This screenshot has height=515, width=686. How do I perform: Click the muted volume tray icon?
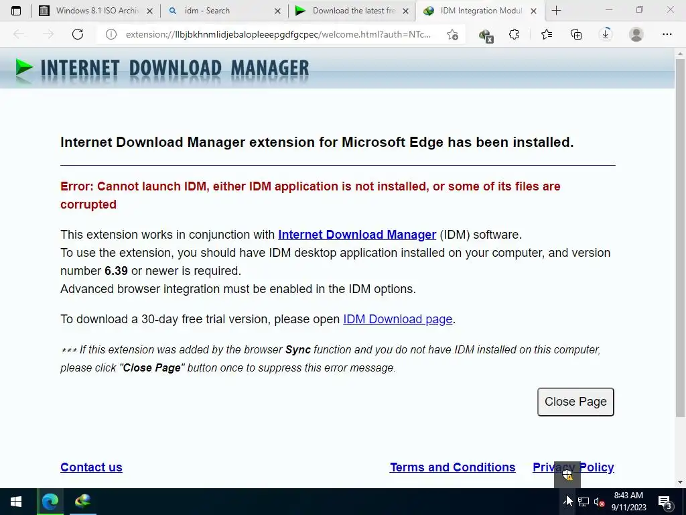coord(599,502)
